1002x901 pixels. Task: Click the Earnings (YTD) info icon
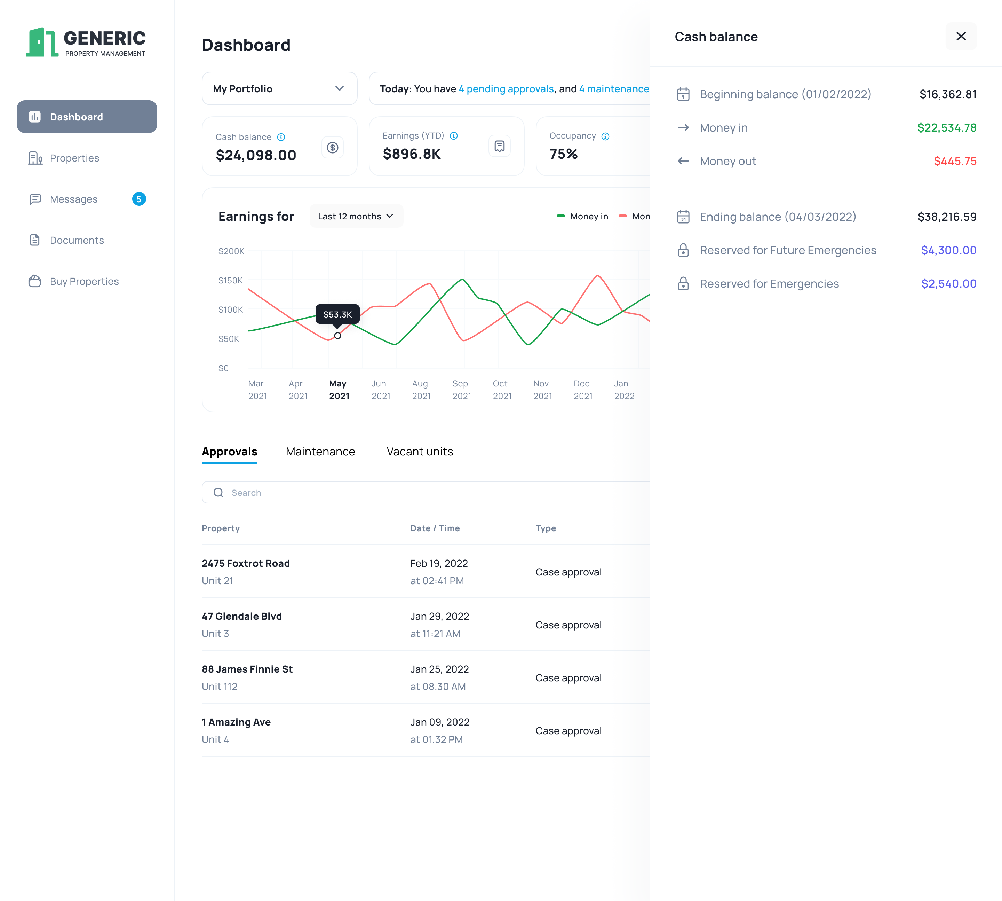454,136
